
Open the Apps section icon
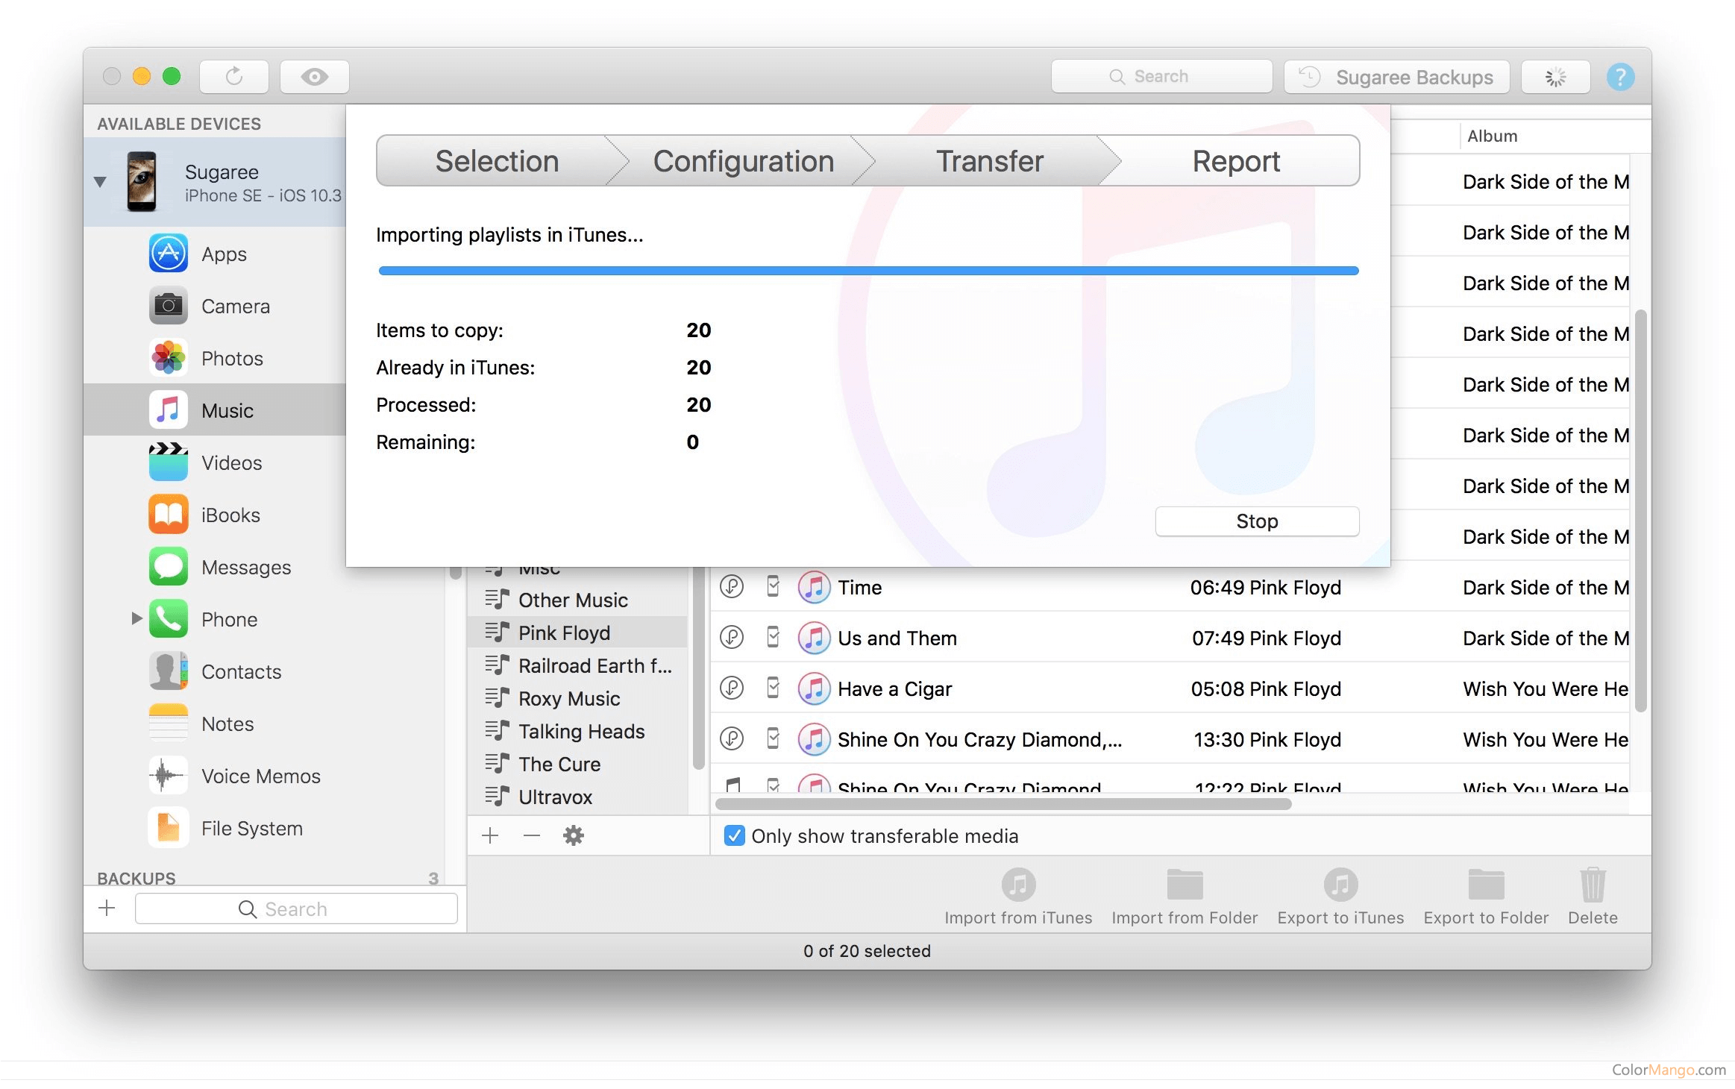pos(169,254)
